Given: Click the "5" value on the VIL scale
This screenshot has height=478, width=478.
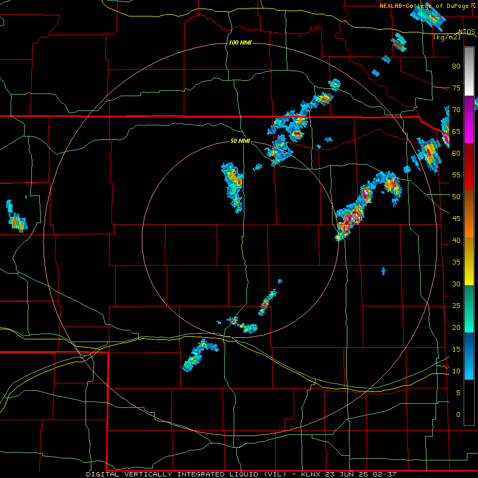Looking at the screenshot, I should (x=458, y=393).
